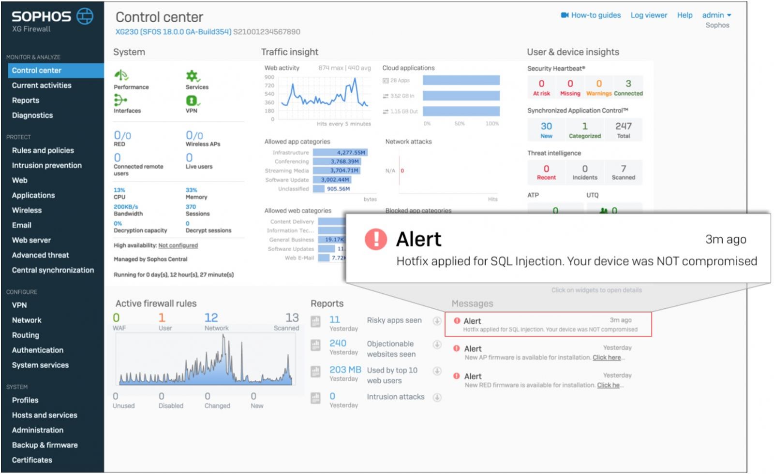774x474 pixels.
Task: Open Central synchronization
Action: tap(53, 271)
